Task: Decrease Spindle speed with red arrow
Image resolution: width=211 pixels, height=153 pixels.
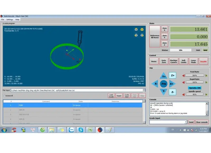Action: 183,95
